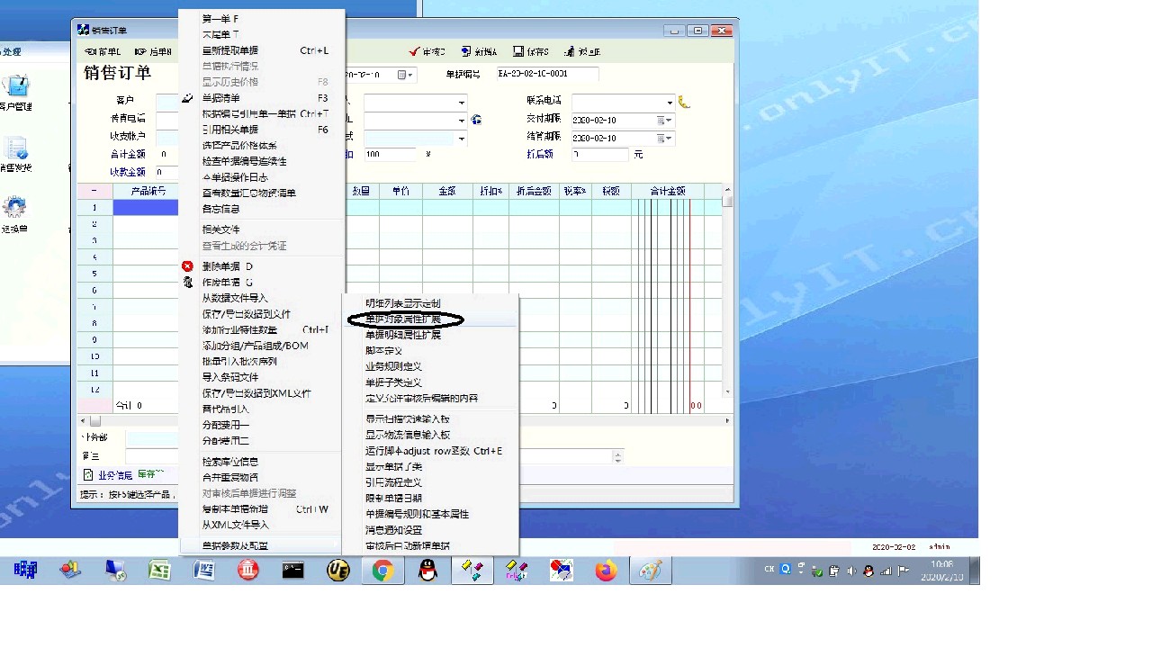1152x648 pixels.
Task: Click the 审核 checkmark toolbar icon
Action: pyautogui.click(x=415, y=52)
